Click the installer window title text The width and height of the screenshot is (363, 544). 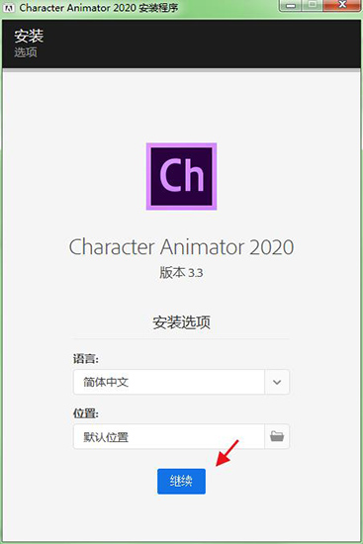click(99, 8)
